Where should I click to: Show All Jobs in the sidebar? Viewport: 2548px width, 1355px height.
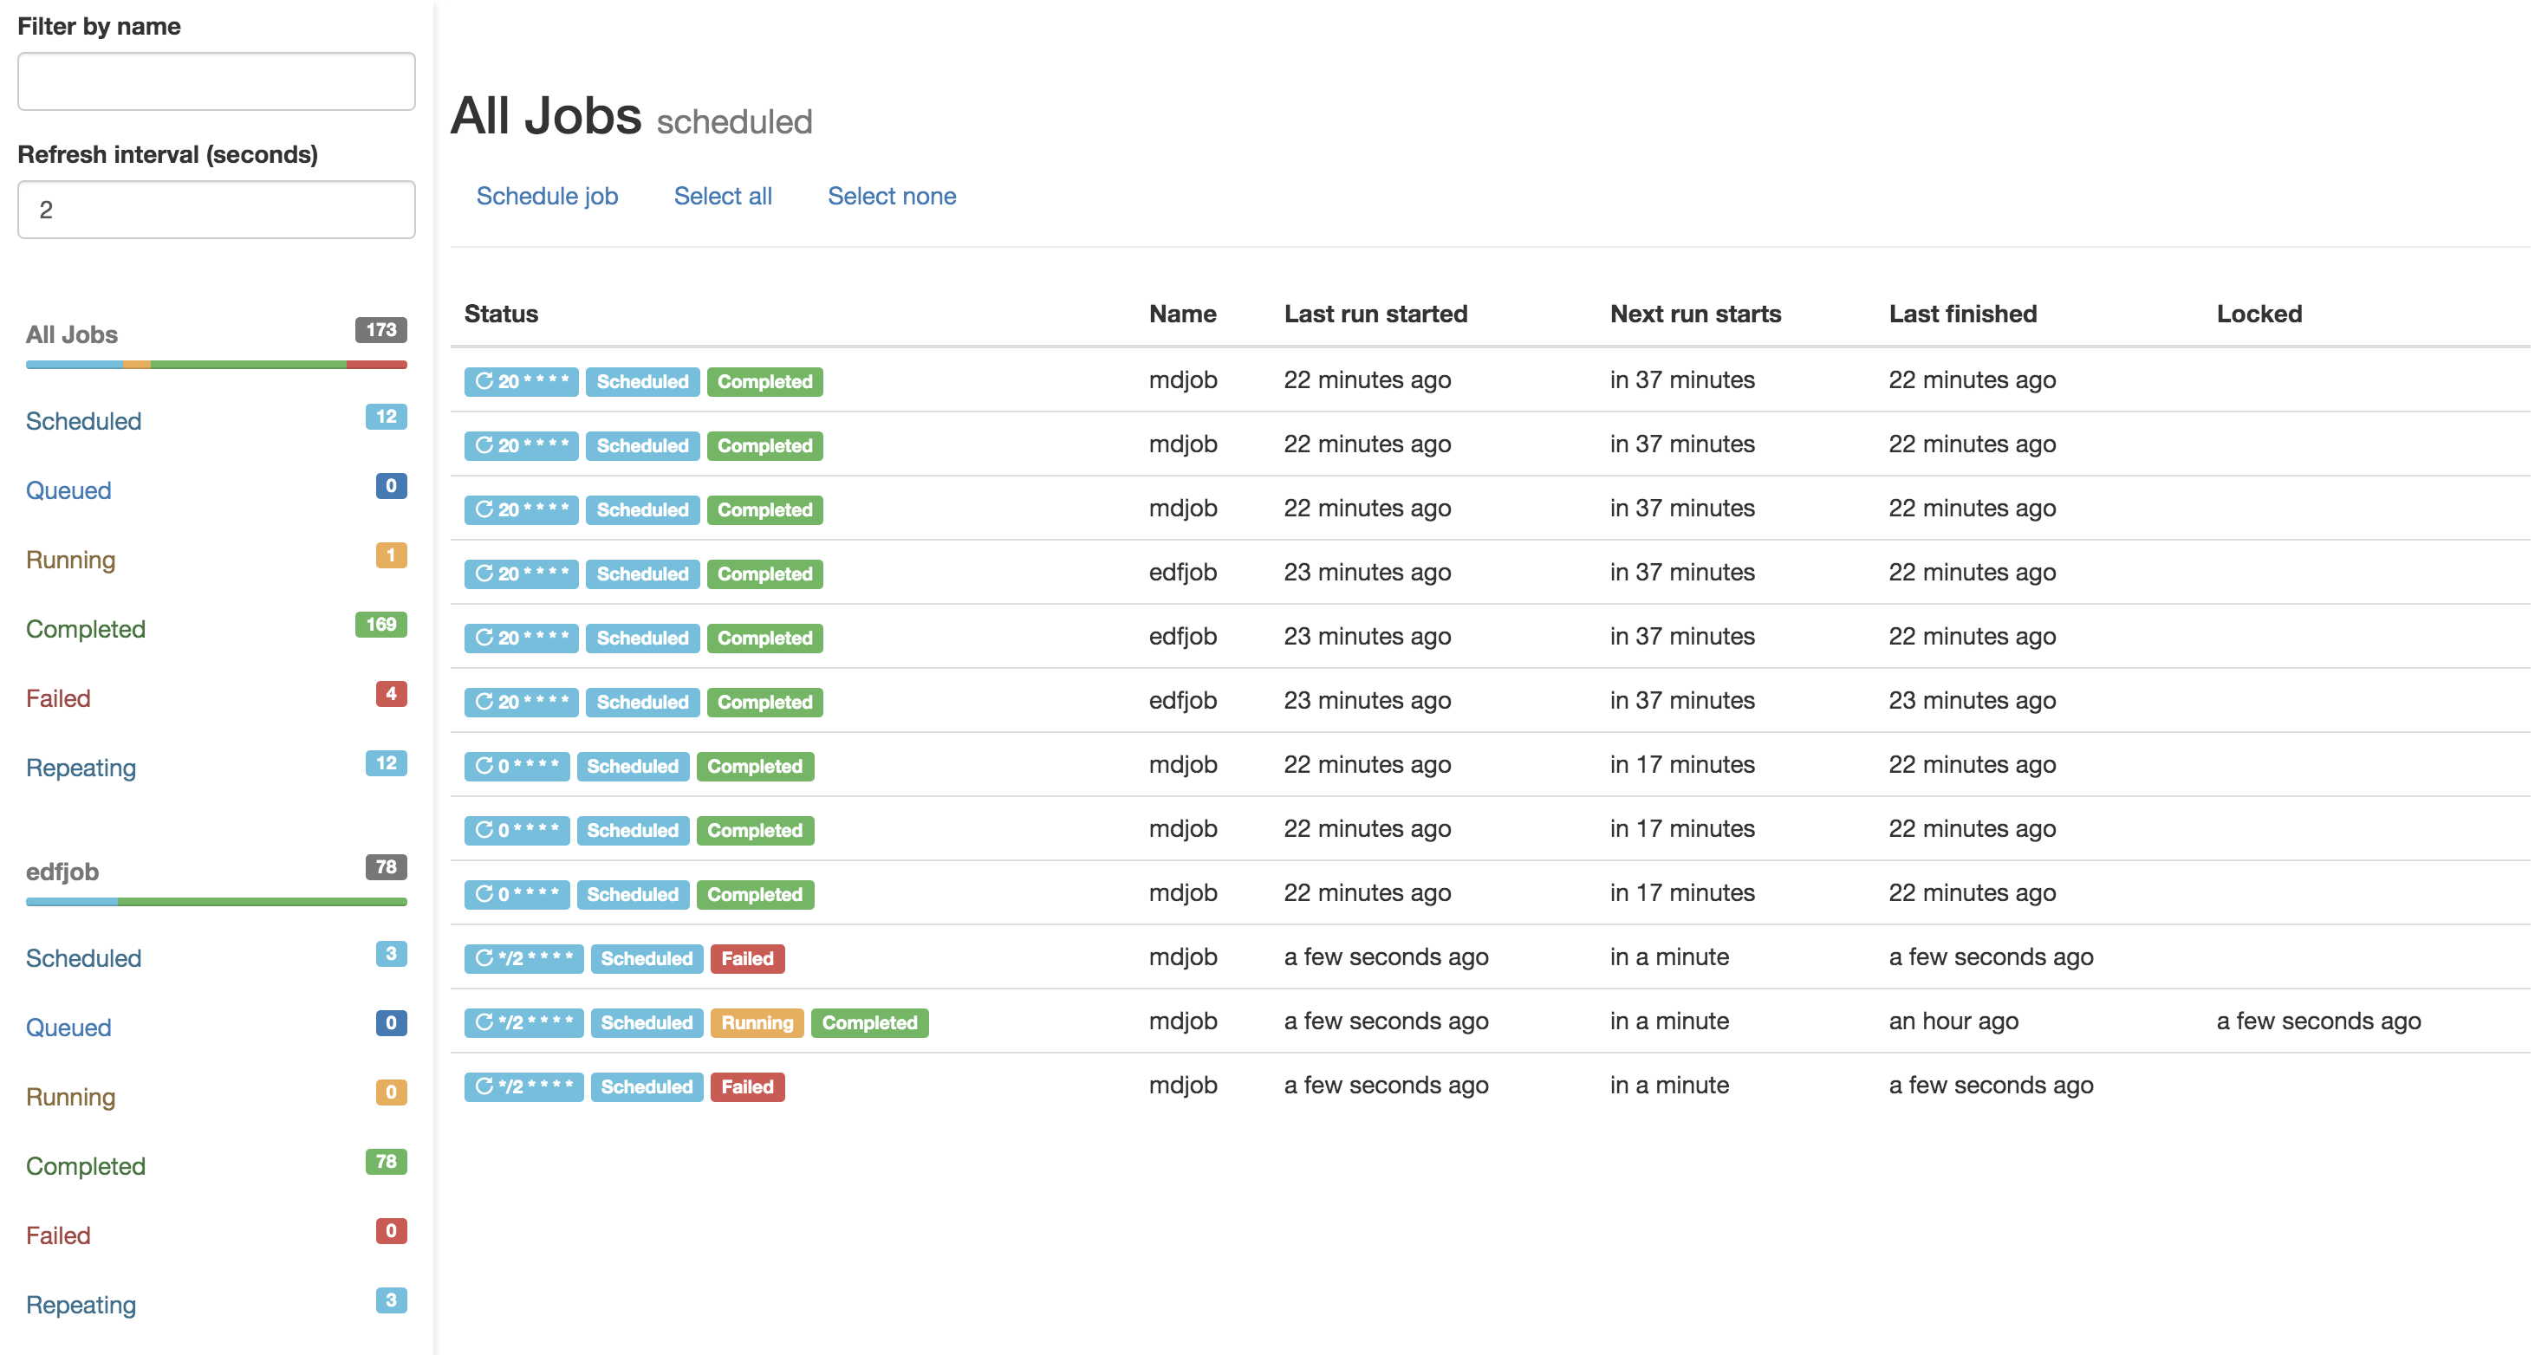coord(71,334)
